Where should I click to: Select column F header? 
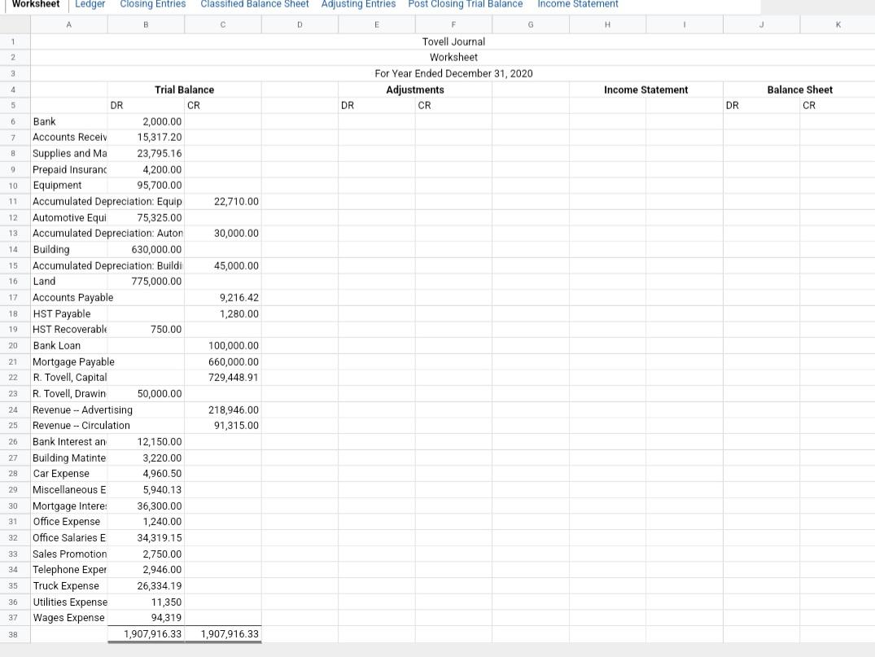tap(453, 24)
